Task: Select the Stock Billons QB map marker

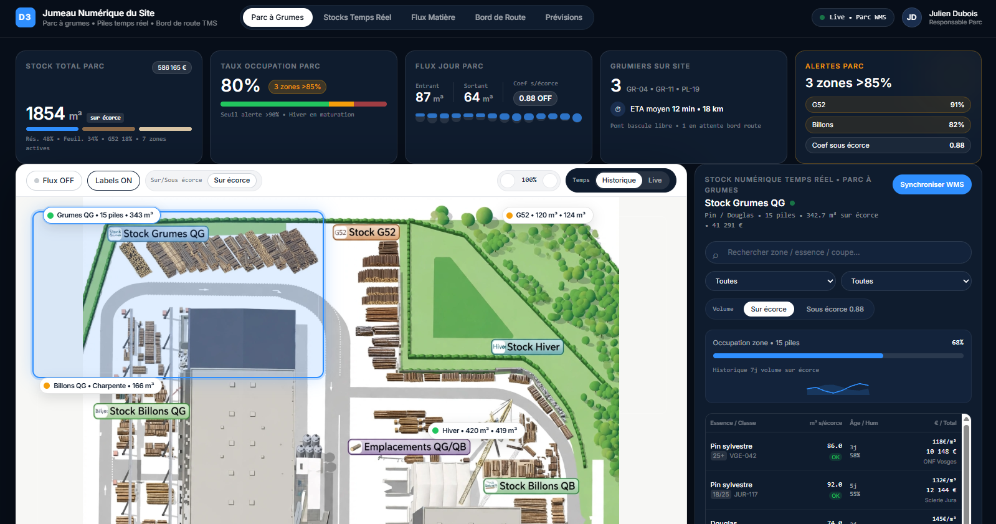Action: click(x=531, y=486)
